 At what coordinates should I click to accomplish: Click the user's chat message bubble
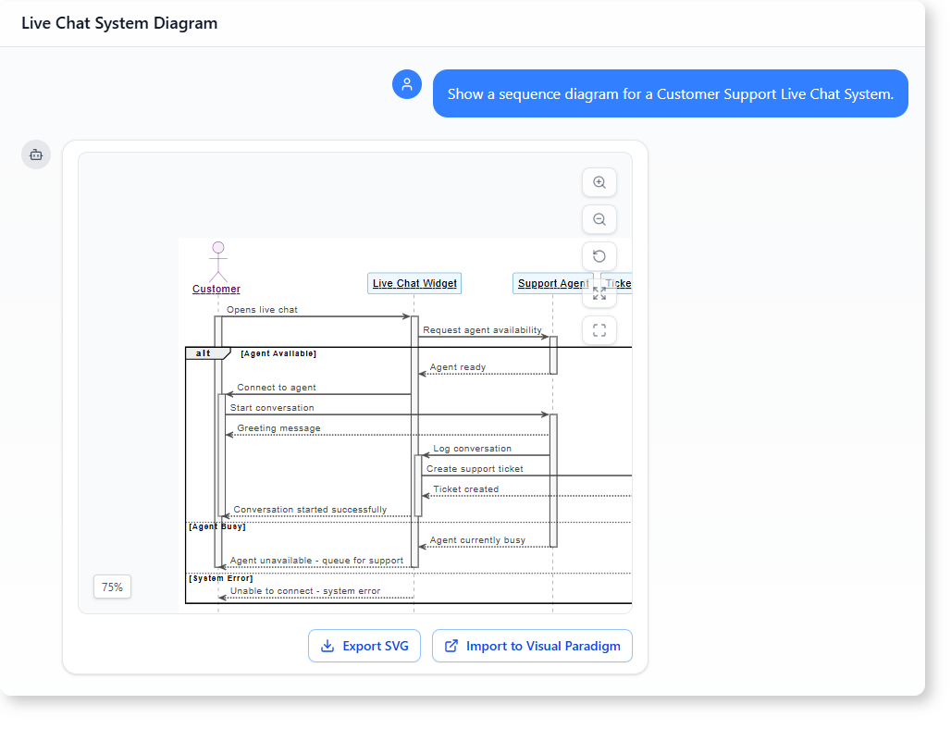pos(670,93)
